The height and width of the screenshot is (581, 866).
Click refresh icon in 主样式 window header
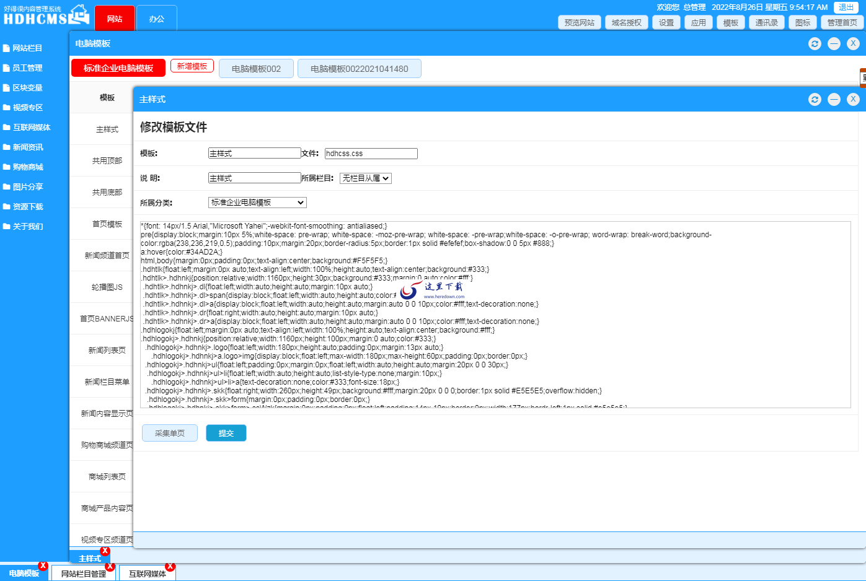tap(815, 99)
